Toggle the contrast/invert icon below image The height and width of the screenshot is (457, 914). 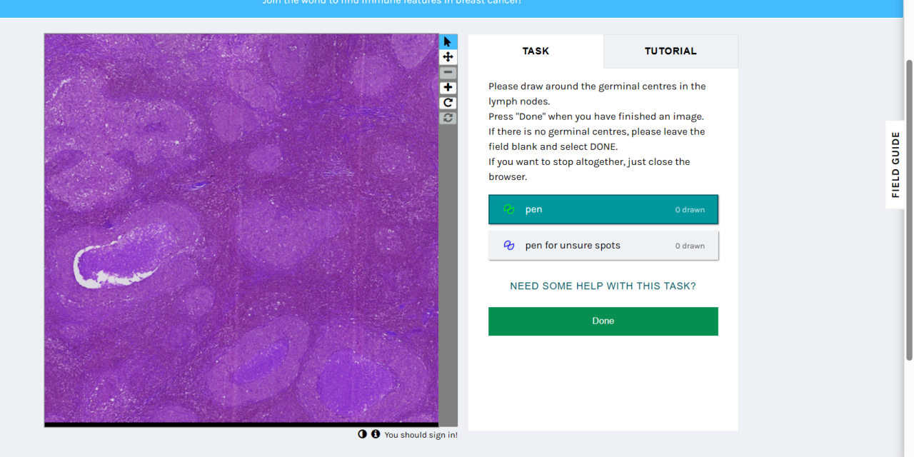pyautogui.click(x=362, y=434)
